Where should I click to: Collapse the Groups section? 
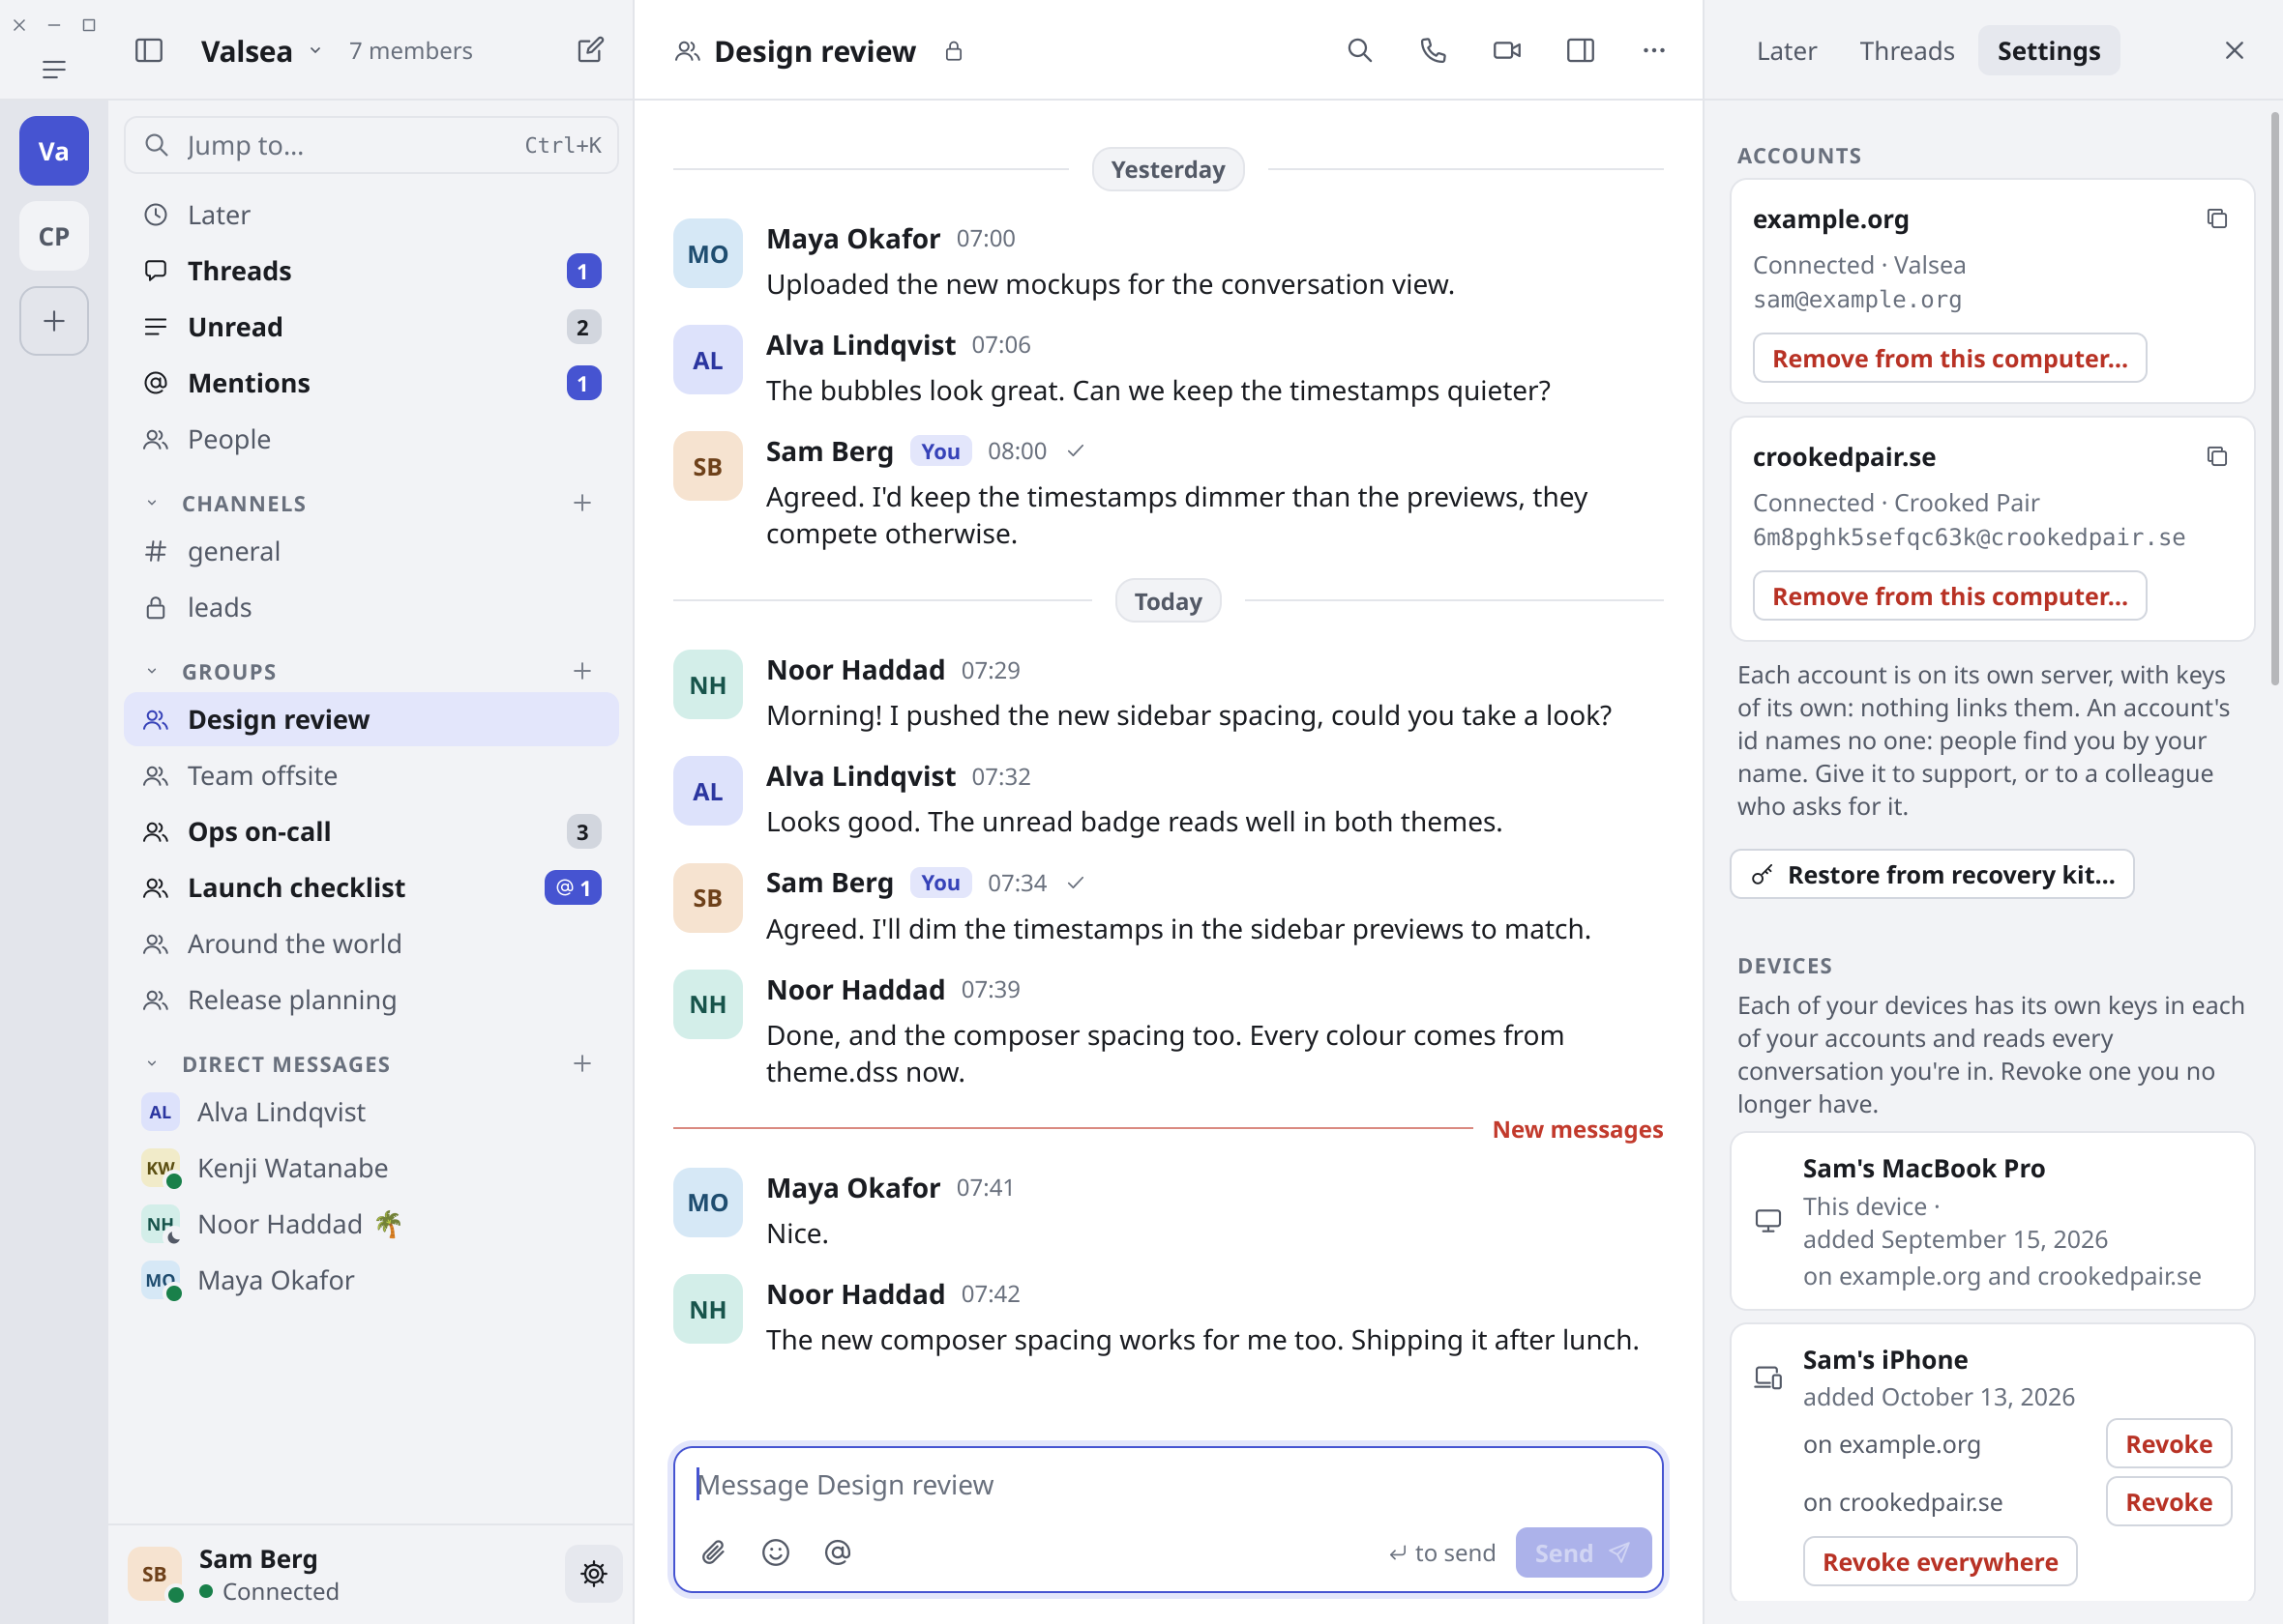point(152,671)
